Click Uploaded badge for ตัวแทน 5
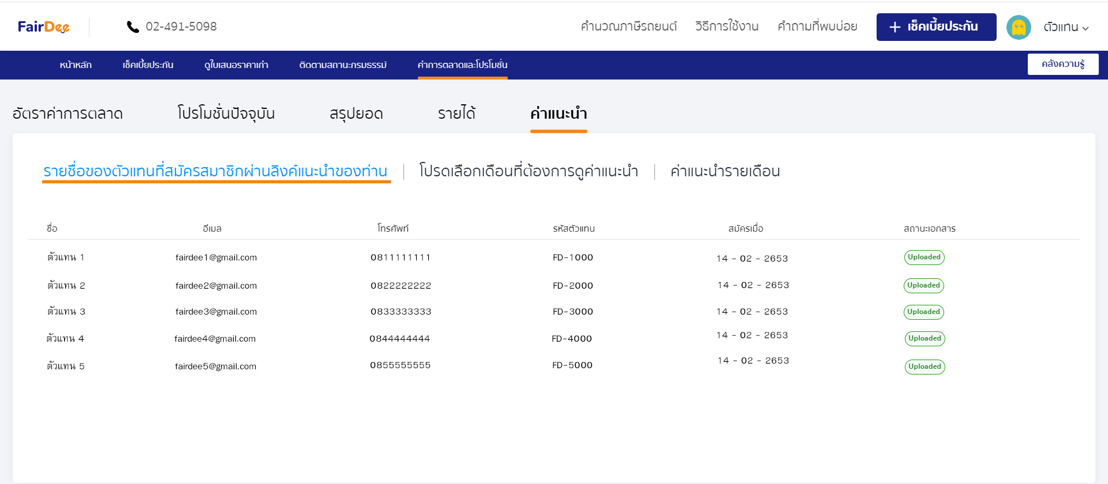The image size is (1108, 484). 924,366
